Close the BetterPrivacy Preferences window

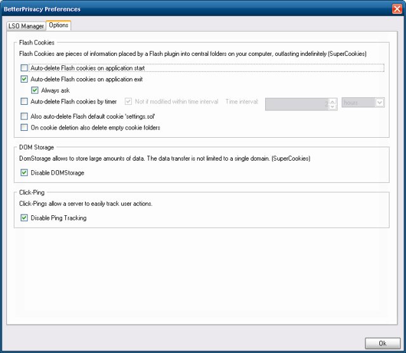(x=397, y=9)
